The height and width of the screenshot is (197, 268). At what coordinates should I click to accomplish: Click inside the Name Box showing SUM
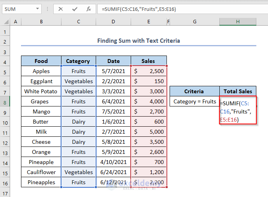pyautogui.click(x=18, y=9)
